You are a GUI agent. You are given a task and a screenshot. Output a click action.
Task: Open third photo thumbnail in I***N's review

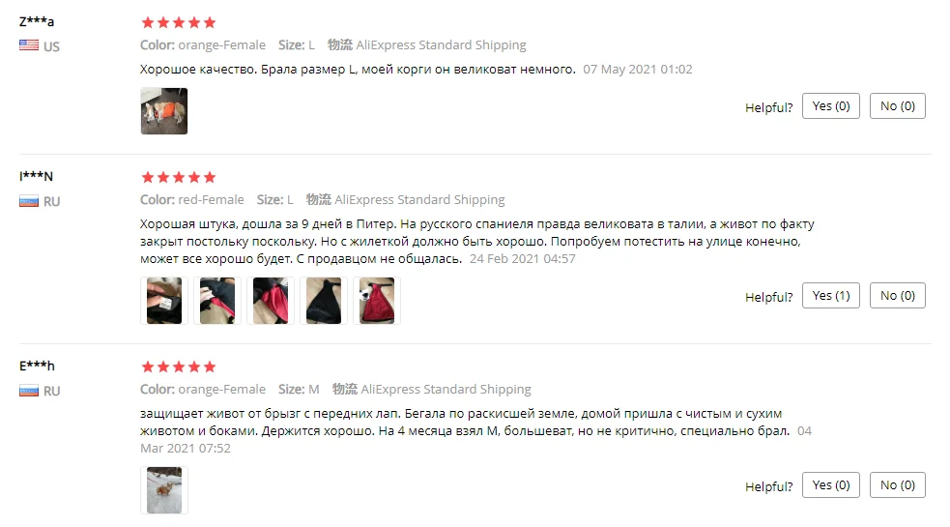pos(271,301)
